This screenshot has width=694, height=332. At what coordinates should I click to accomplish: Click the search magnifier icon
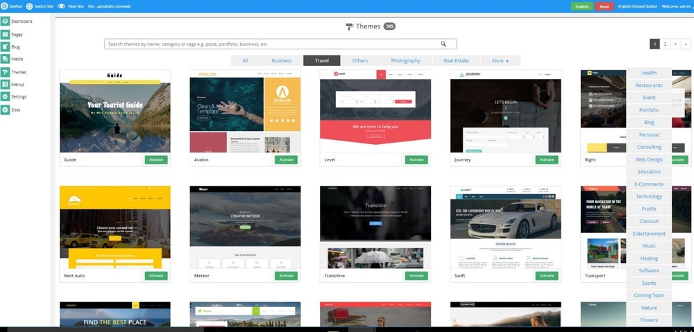(443, 44)
